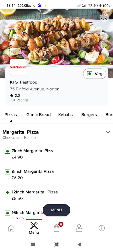Switch to the Garlic Bread category tab
This screenshot has width=113, height=252.
pos(38,115)
